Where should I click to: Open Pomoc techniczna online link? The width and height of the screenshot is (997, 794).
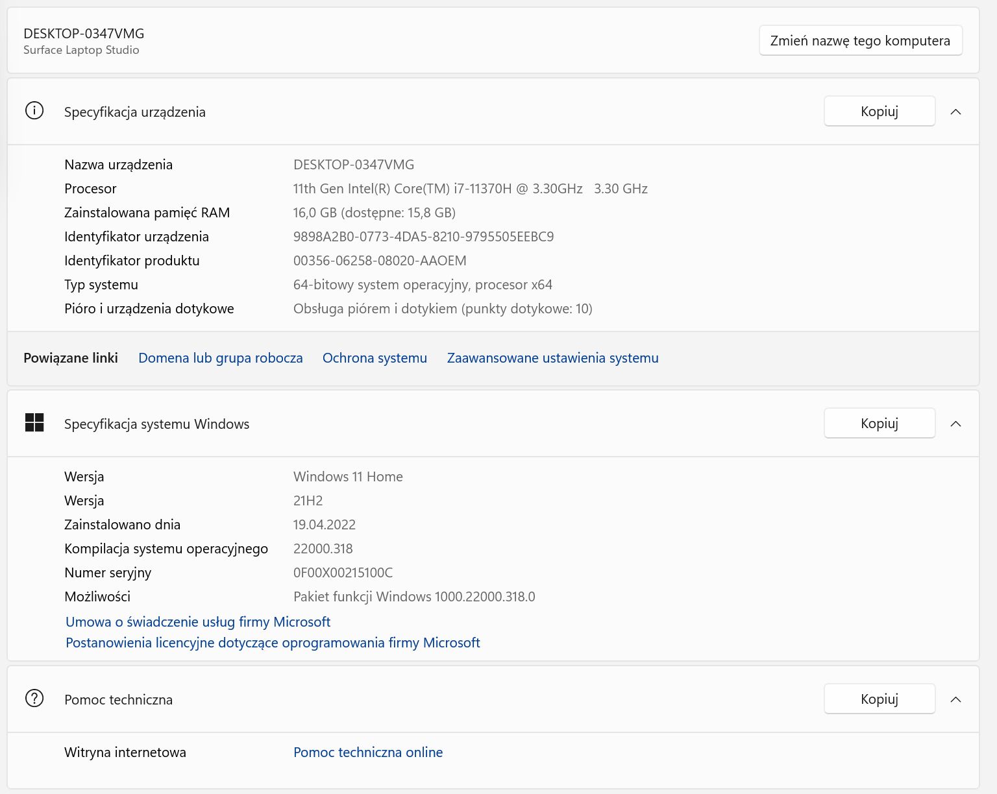(368, 752)
